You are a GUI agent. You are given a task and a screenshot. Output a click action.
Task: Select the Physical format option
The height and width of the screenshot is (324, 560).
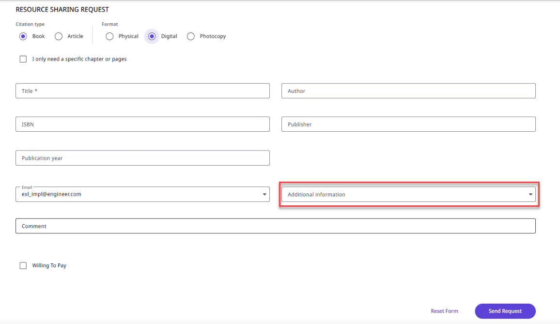109,36
